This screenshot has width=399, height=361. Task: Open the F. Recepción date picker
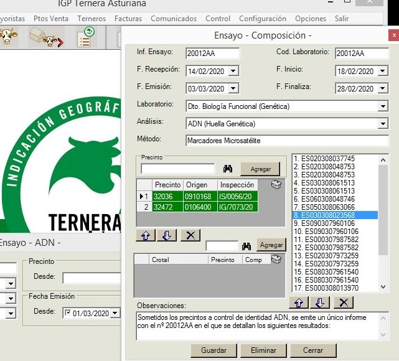click(x=233, y=72)
